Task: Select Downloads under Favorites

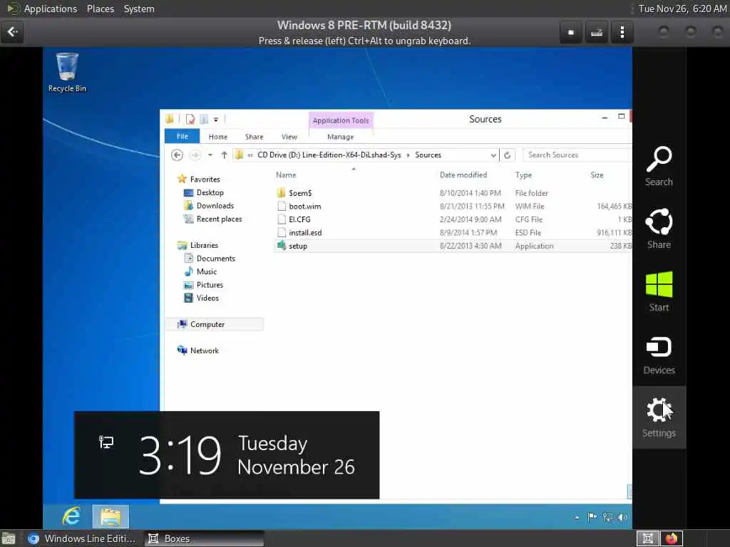Action: point(215,206)
